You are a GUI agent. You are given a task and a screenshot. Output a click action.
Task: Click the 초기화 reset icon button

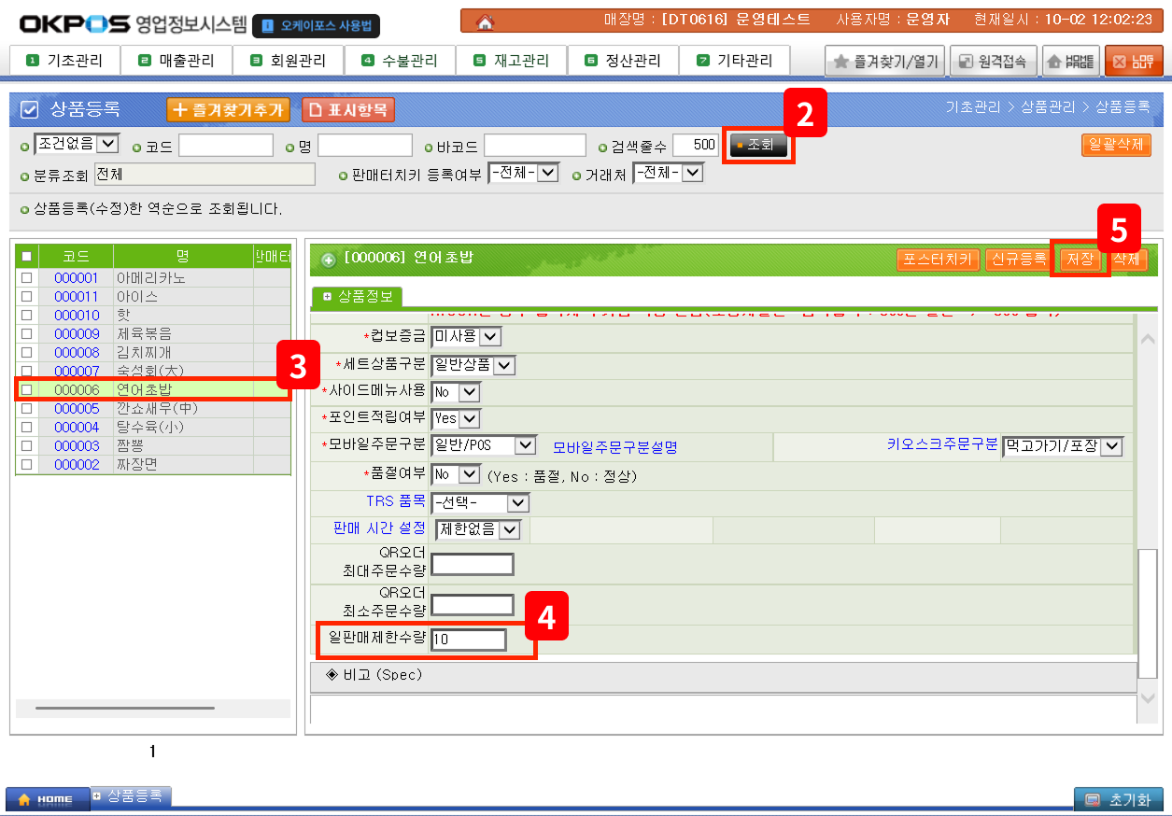tap(1118, 800)
